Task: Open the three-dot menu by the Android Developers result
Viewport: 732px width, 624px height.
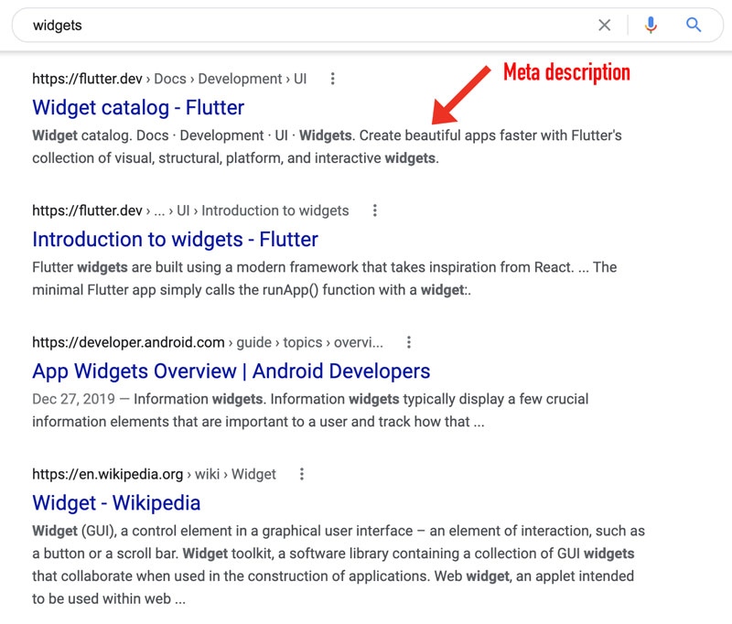Action: 408,341
